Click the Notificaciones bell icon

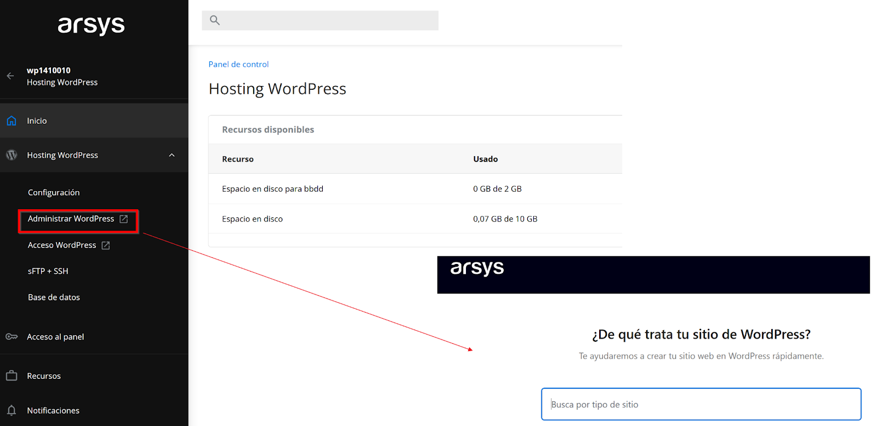12,410
